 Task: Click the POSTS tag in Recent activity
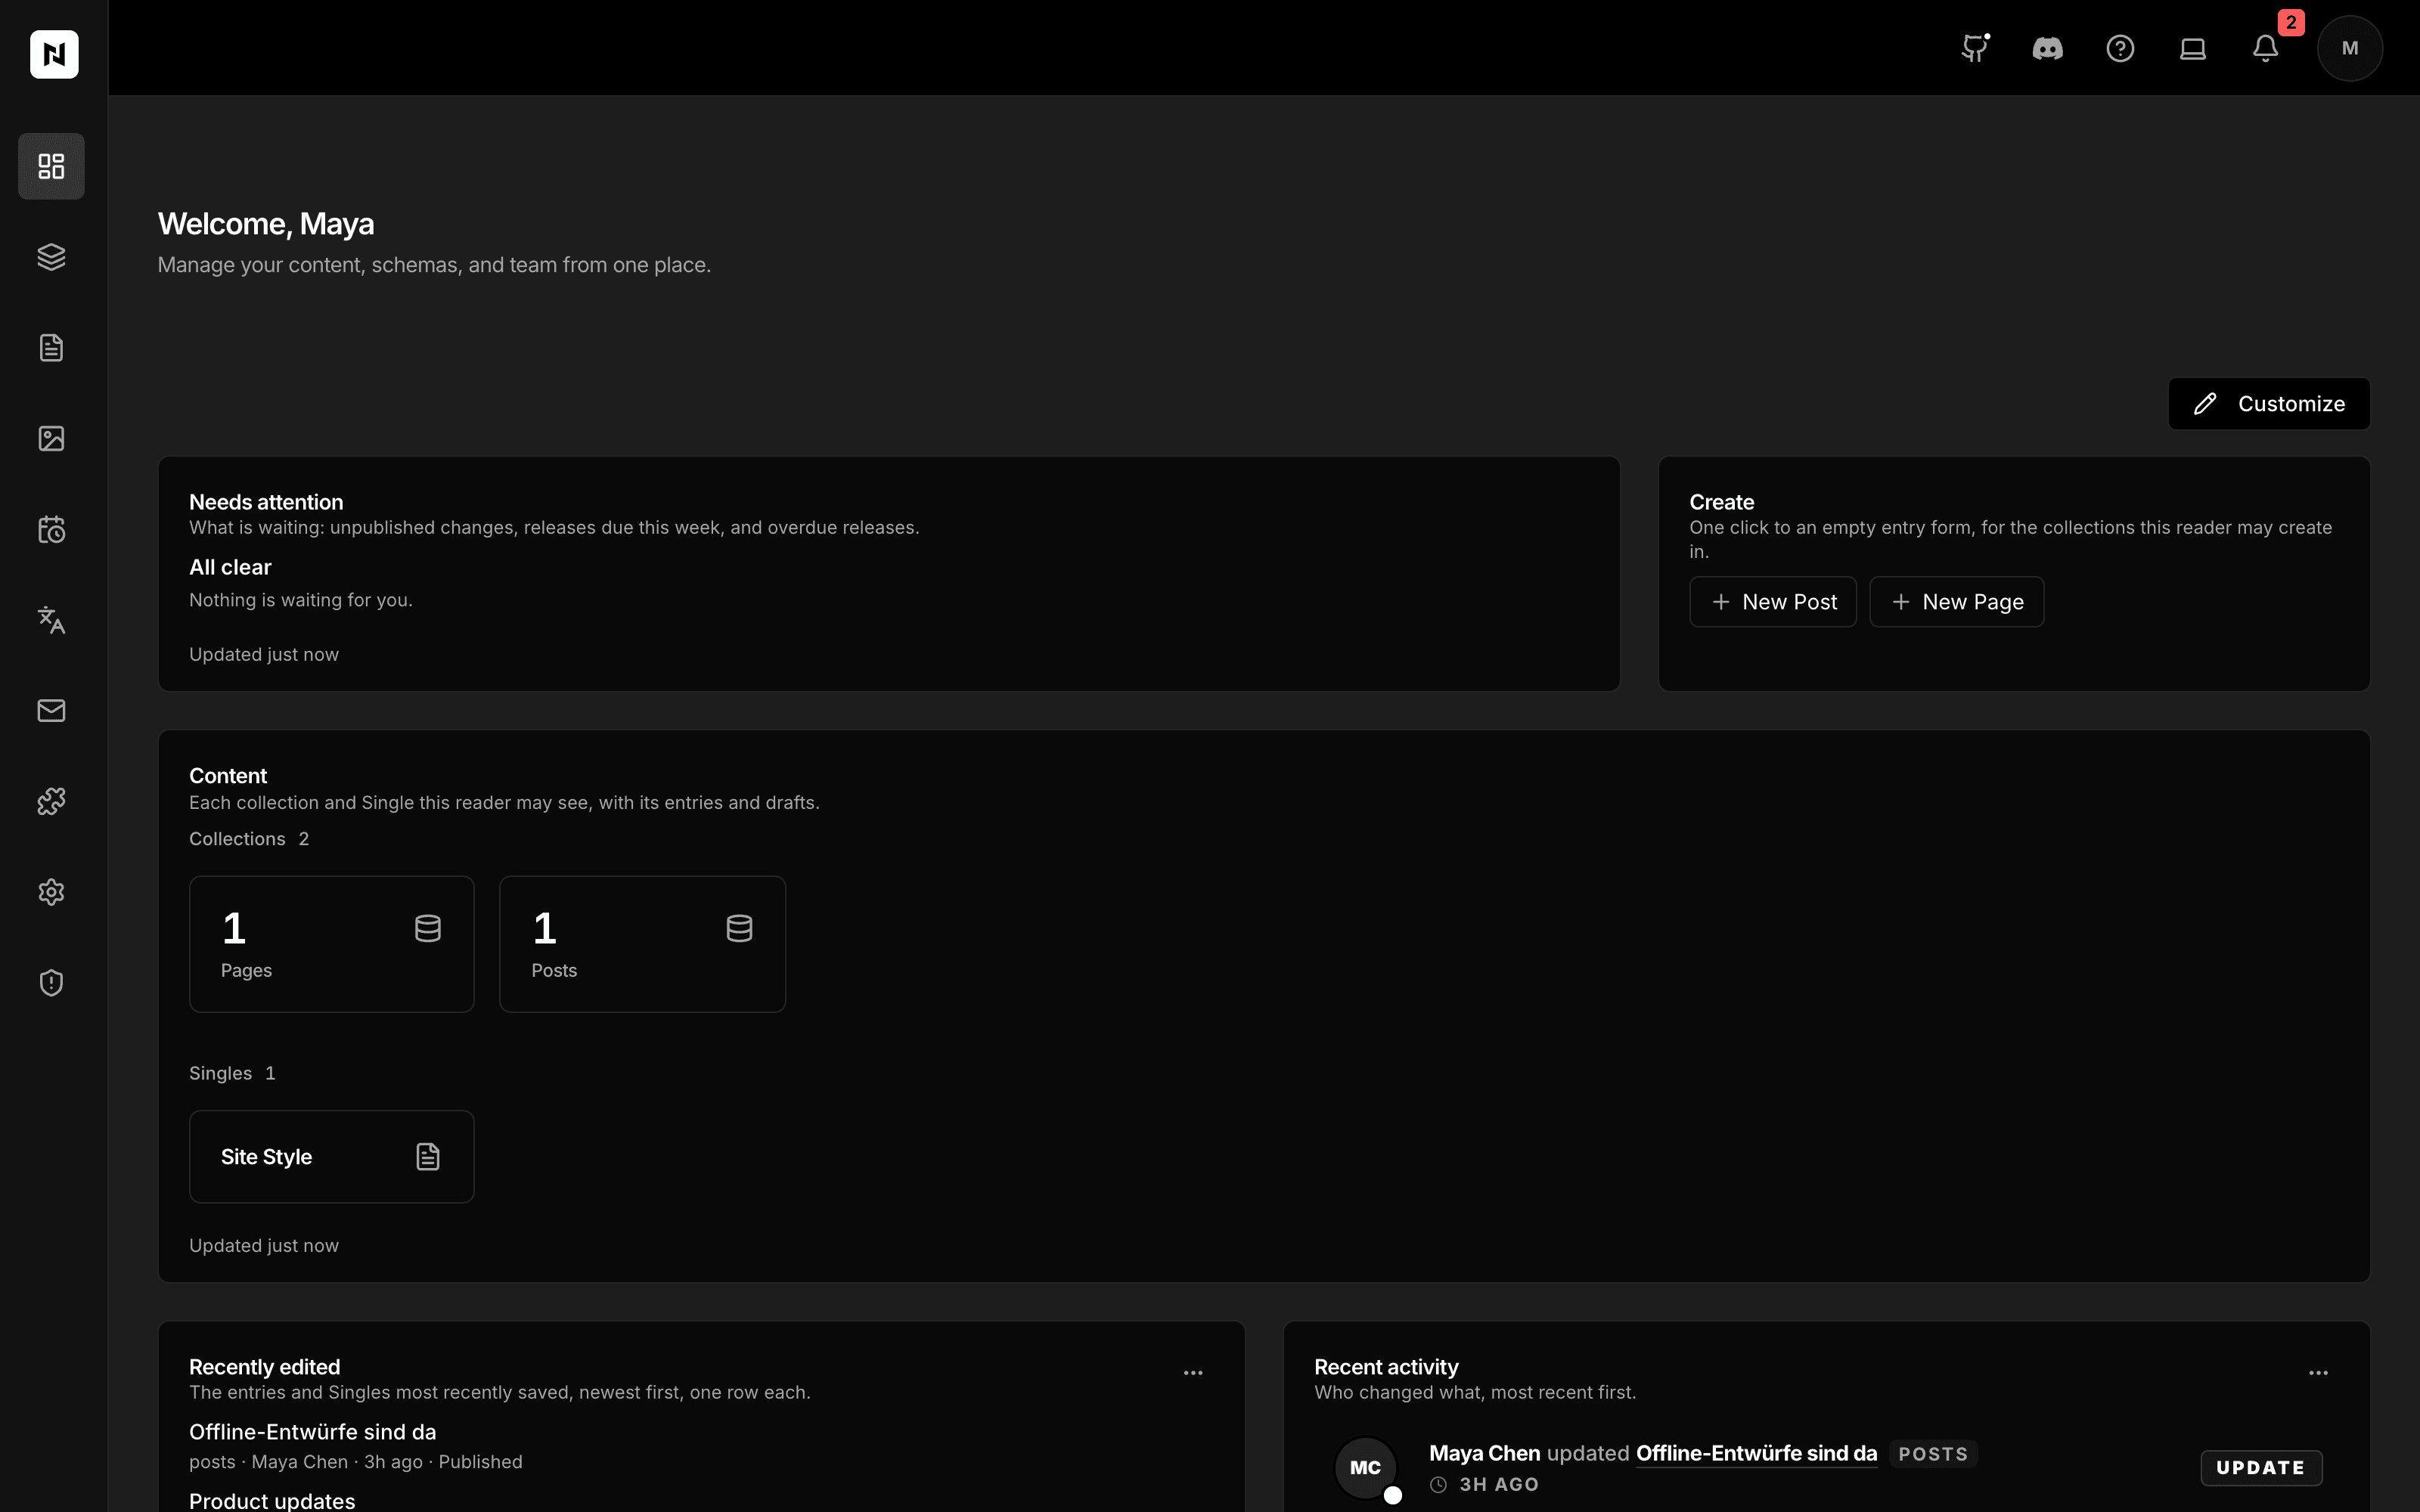point(1933,1454)
